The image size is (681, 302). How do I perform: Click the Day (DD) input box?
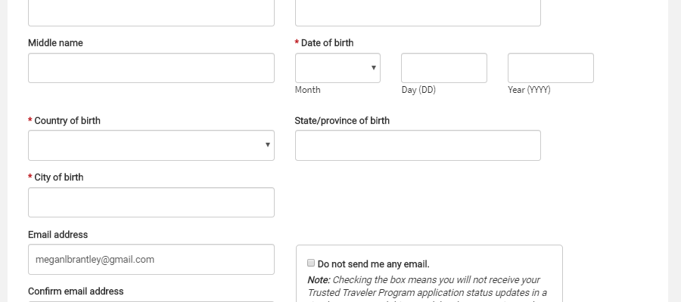444,68
